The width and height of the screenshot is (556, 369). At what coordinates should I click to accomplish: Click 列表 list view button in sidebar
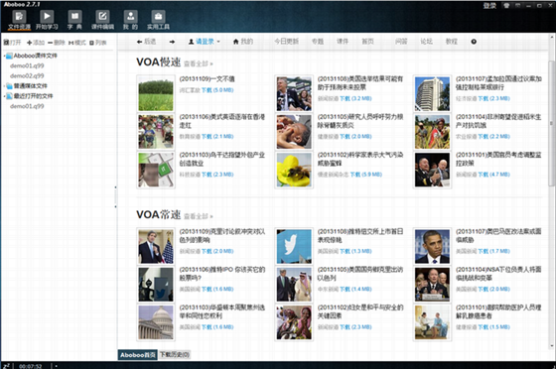click(x=98, y=43)
